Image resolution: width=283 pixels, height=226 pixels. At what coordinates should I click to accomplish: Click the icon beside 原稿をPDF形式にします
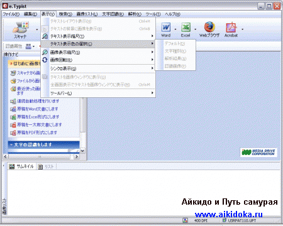point(13,133)
